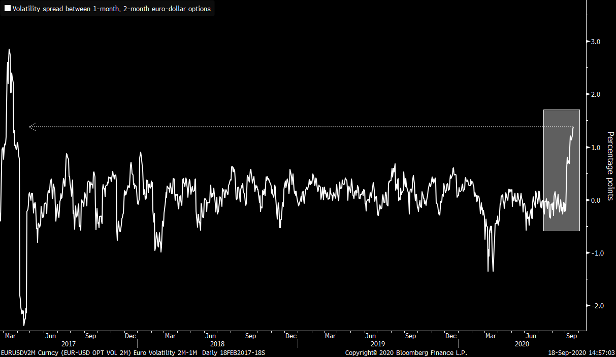The image size is (616, 357).
Task: Click the Sep label in the 2019 section
Action: point(410,336)
